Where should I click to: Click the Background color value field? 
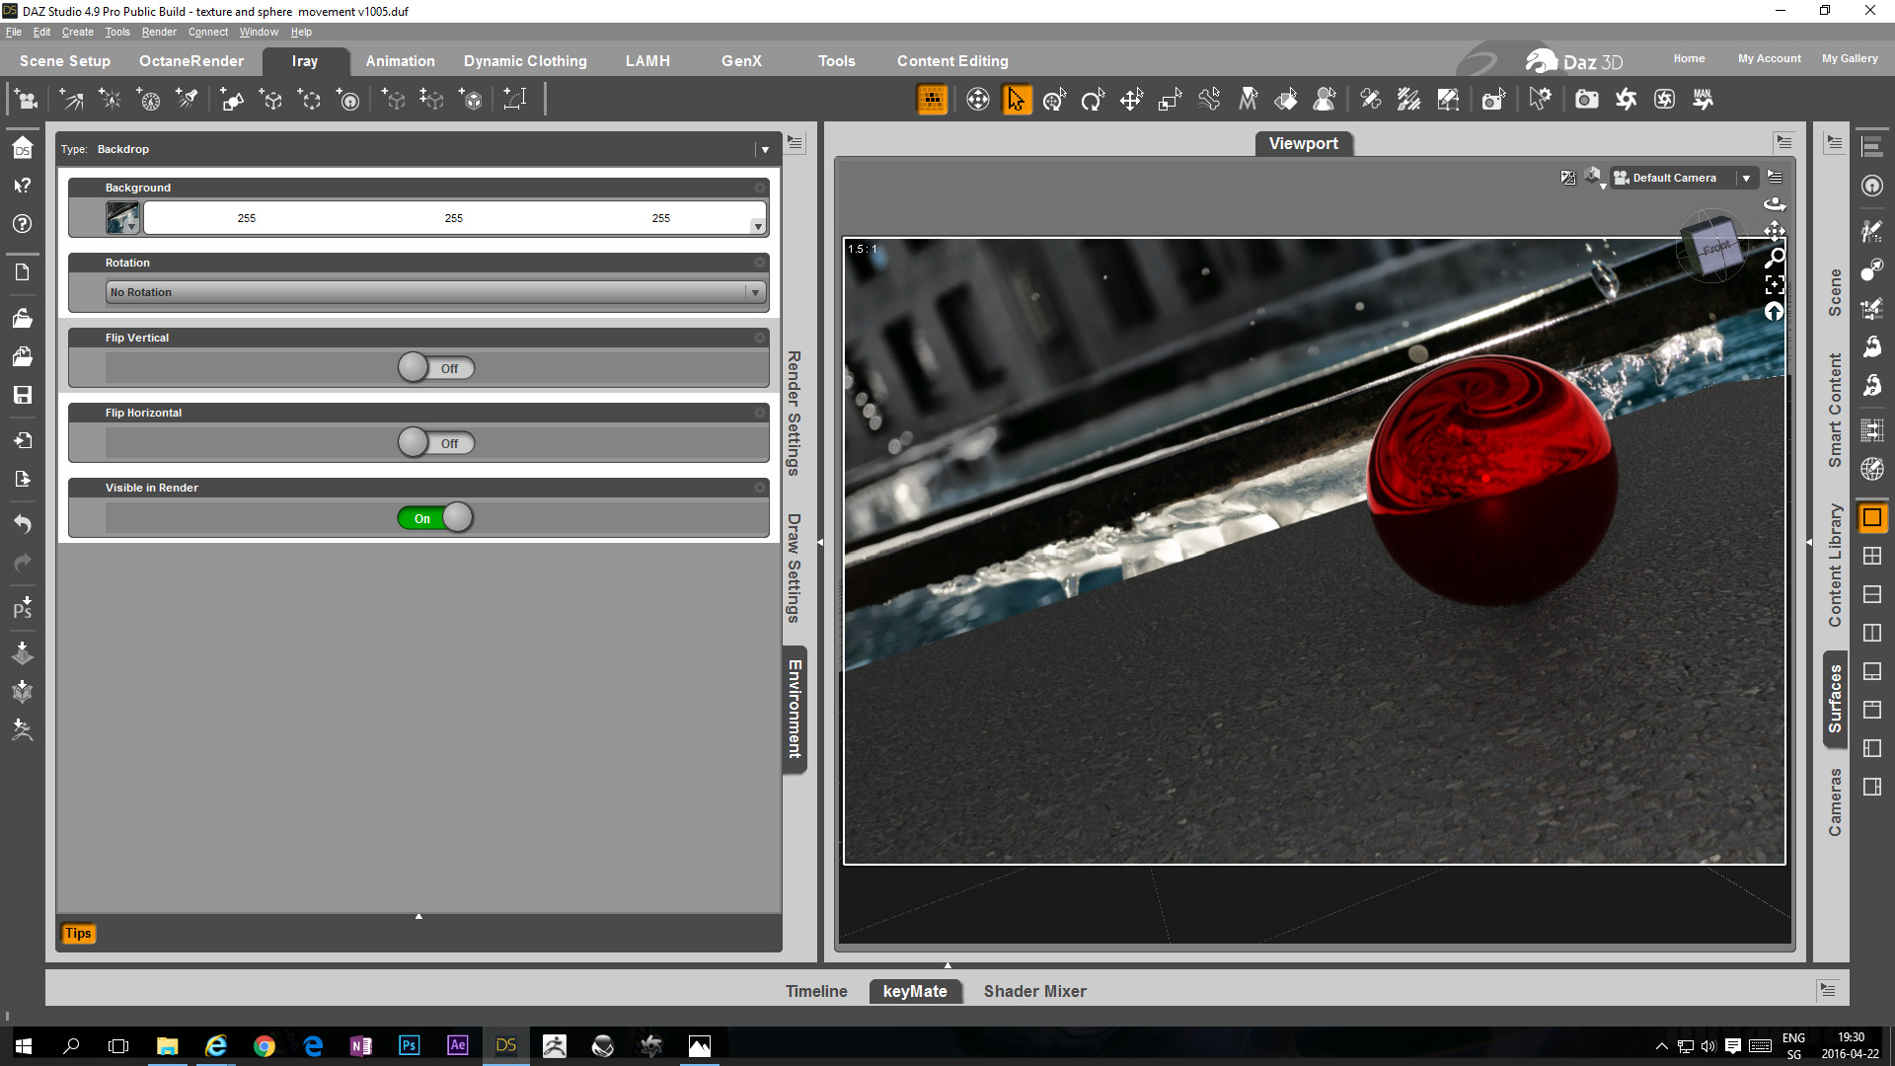point(453,218)
